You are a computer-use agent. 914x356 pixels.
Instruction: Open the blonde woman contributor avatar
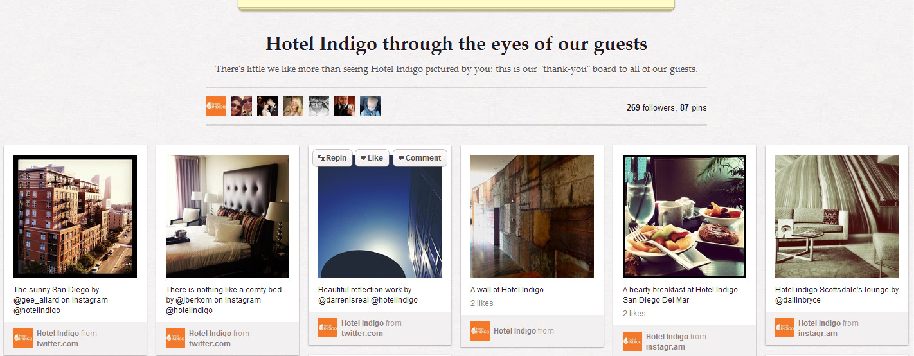(x=293, y=106)
